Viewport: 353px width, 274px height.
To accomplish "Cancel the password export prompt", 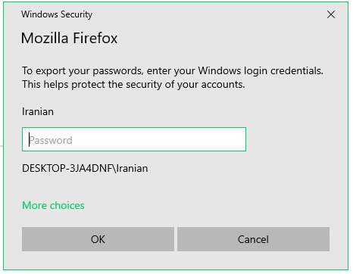I will pos(253,239).
